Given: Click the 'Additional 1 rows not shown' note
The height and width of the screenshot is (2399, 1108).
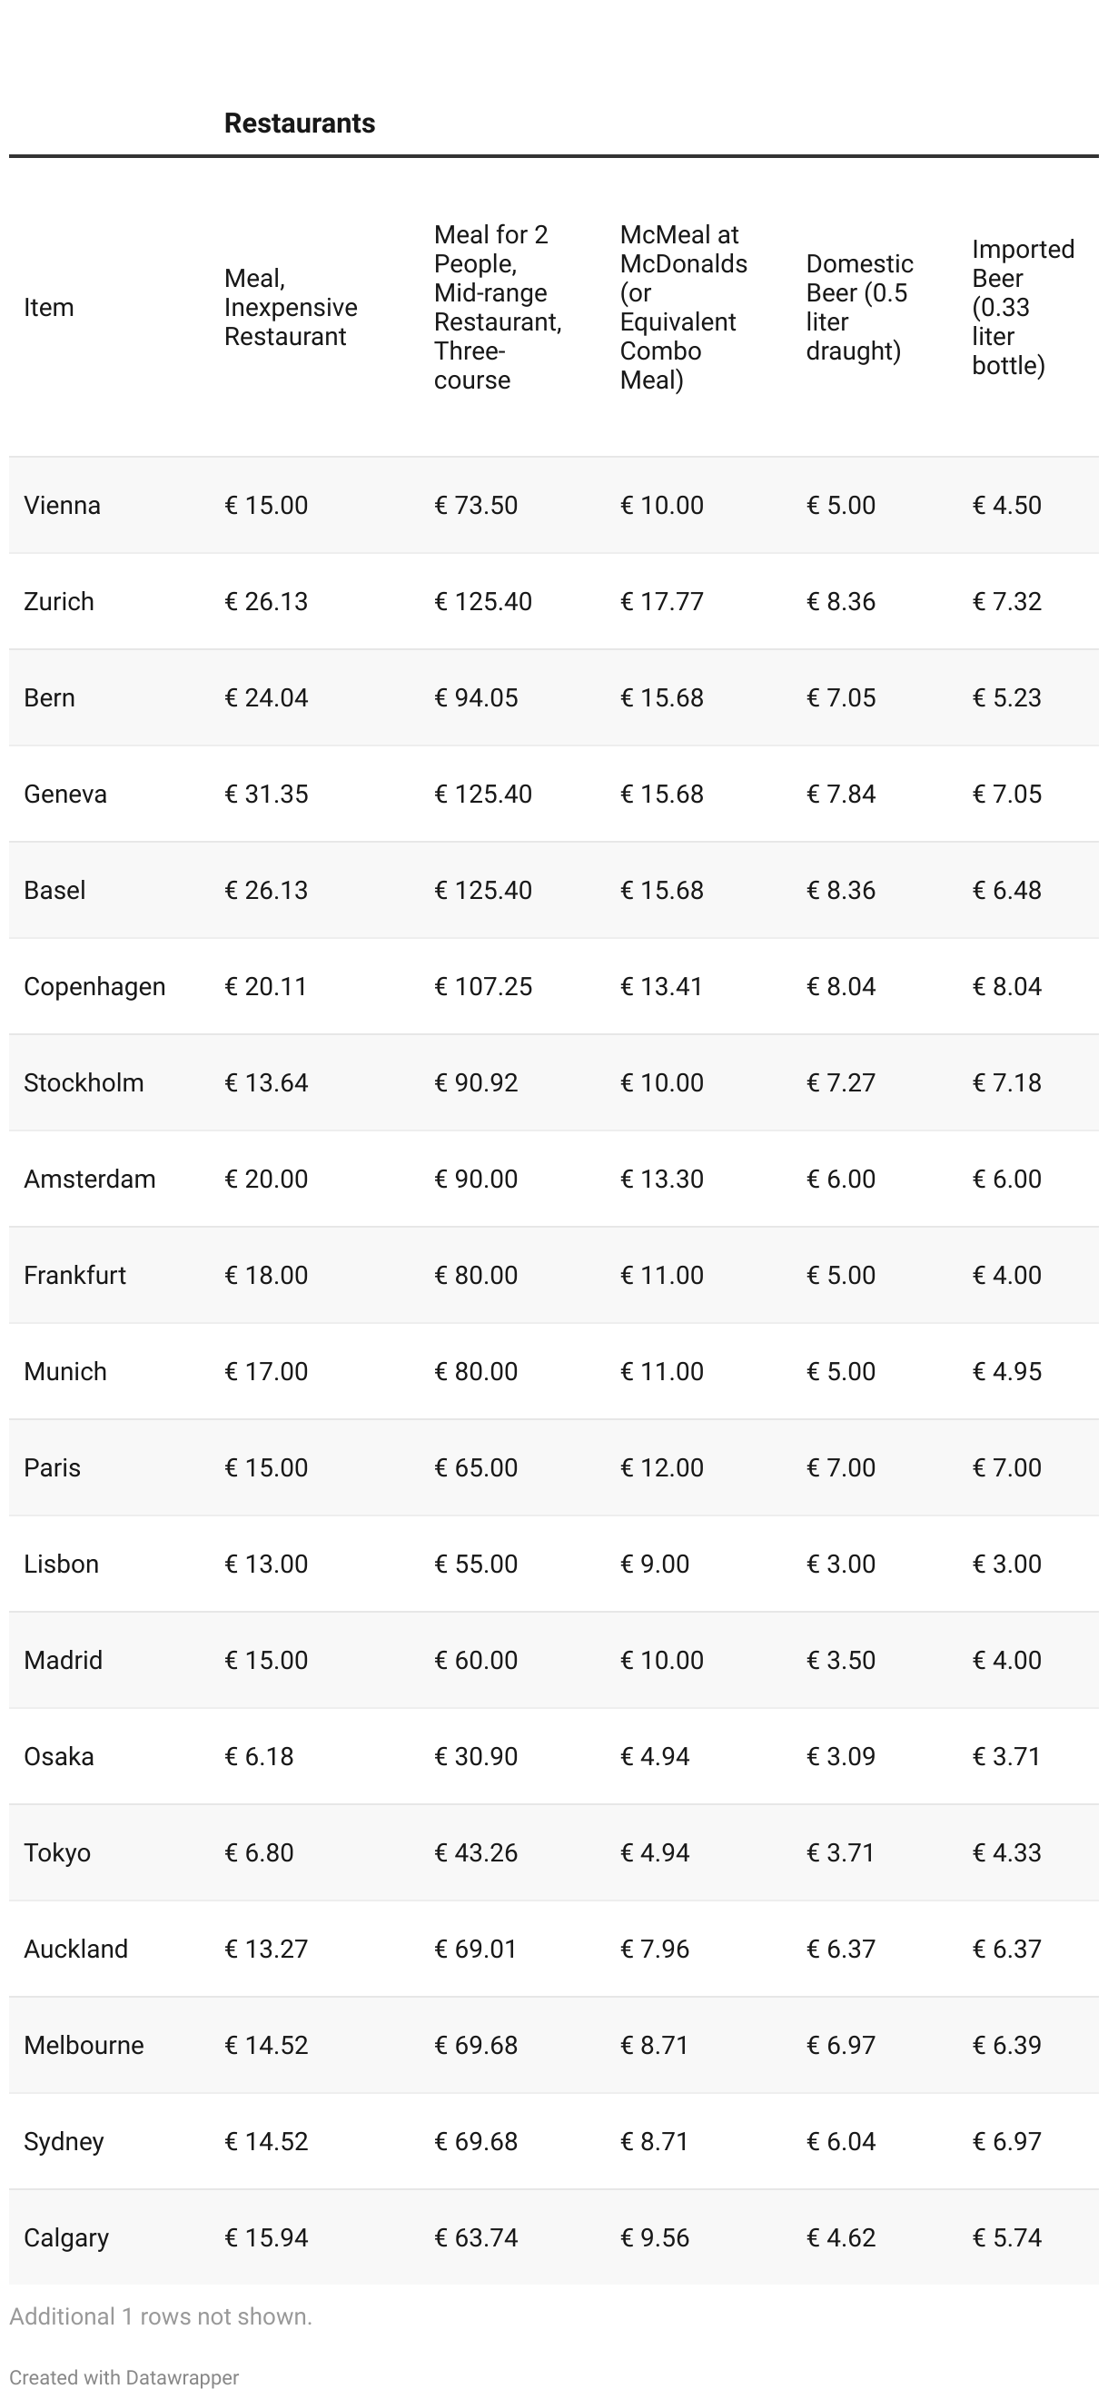Looking at the screenshot, I should (161, 2316).
